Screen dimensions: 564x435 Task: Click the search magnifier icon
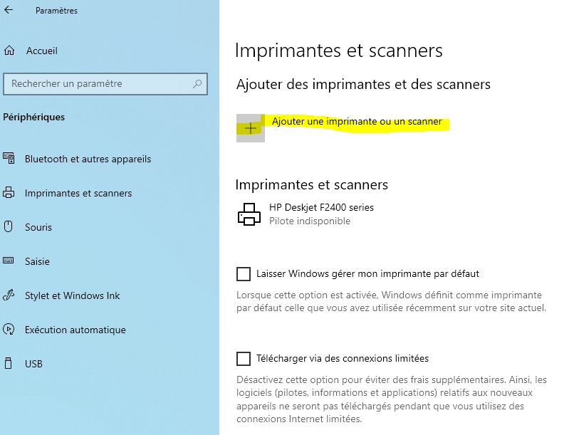point(197,84)
